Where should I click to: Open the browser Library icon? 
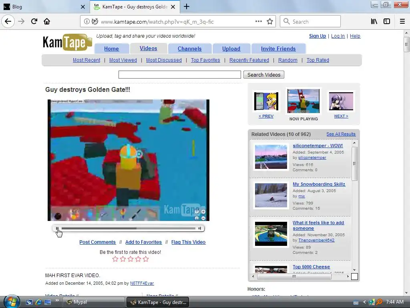point(374,22)
